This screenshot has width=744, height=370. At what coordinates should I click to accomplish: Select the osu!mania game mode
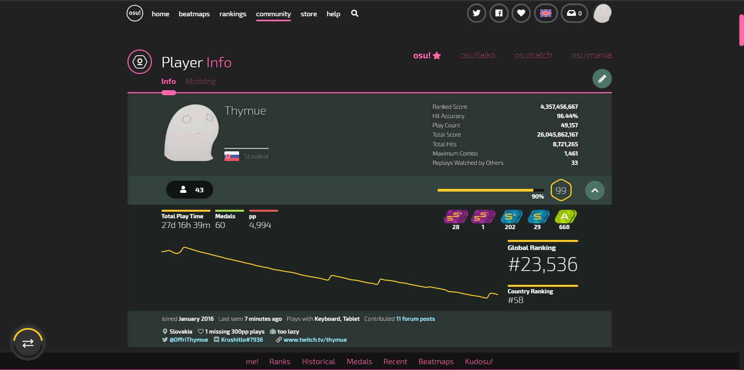click(591, 55)
